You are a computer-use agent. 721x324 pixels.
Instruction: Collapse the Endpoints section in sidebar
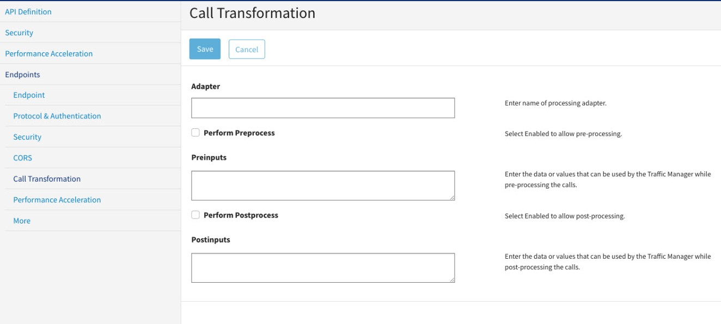(22, 74)
